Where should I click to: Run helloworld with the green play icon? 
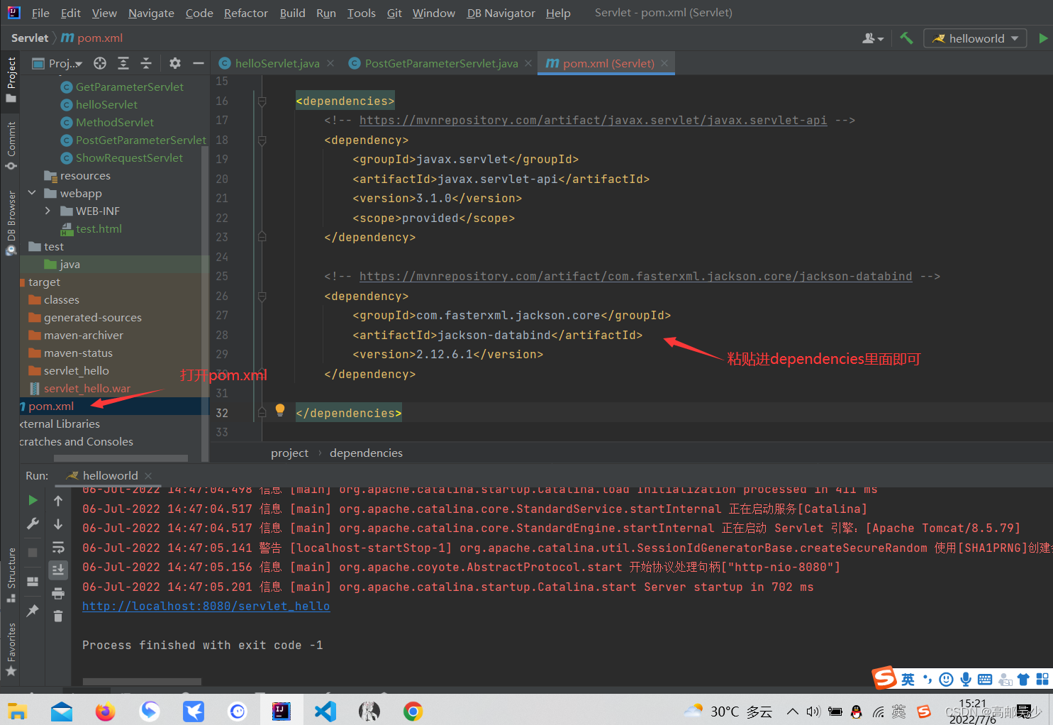[x=1043, y=38]
